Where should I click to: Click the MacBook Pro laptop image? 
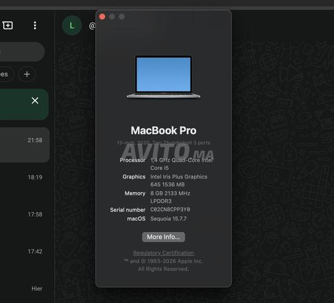(164, 77)
